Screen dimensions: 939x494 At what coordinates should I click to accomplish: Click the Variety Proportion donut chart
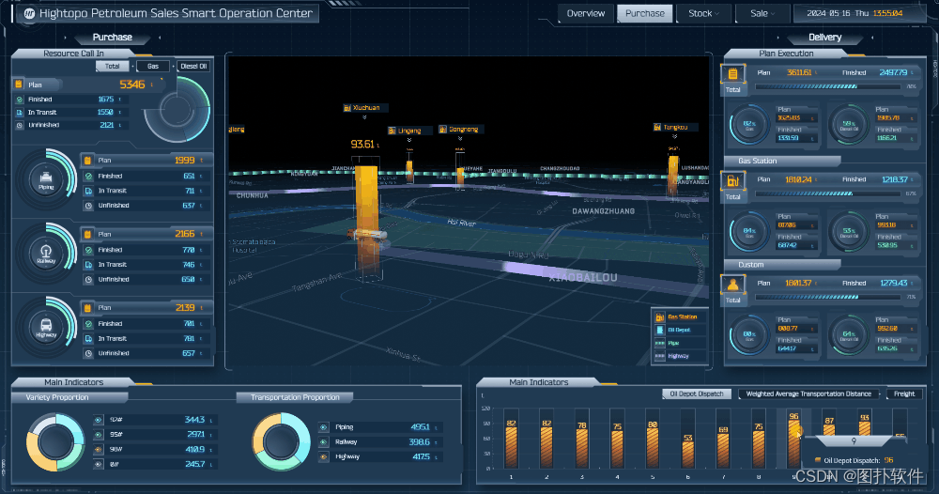click(x=55, y=442)
